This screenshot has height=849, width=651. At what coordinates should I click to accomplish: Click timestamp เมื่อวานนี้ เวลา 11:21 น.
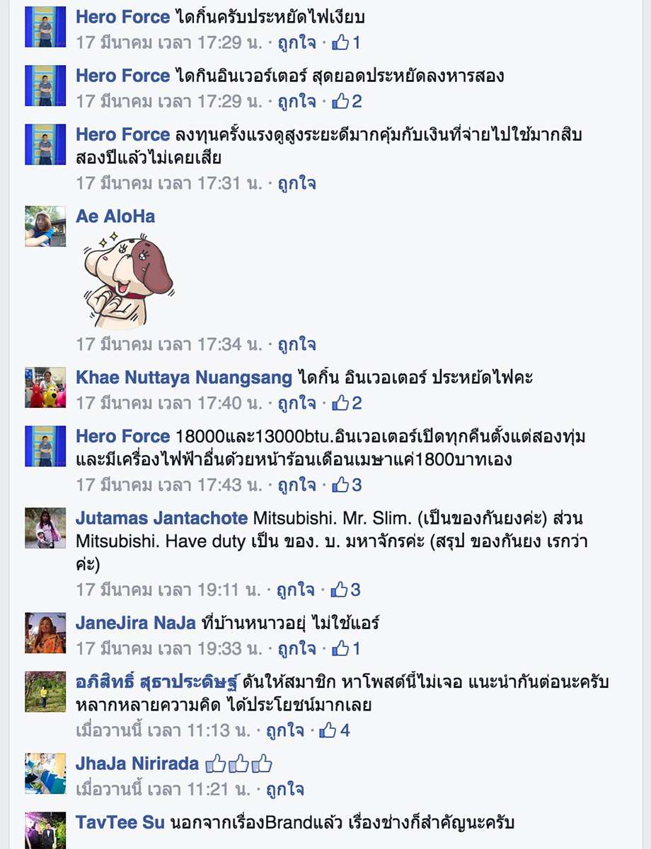(x=163, y=788)
